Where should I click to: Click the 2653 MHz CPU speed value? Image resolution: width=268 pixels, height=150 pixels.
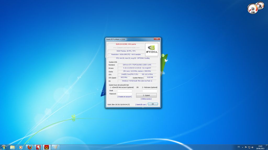click(124, 77)
